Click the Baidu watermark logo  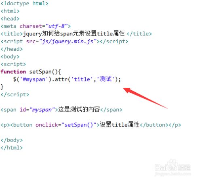[173, 167]
